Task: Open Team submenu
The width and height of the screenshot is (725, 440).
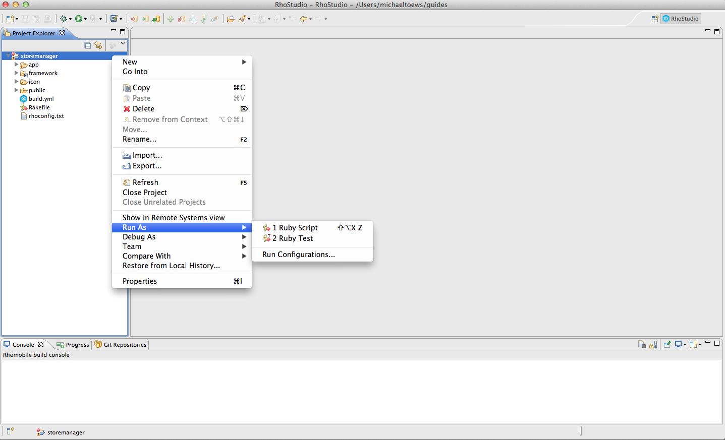Action: 182,246
